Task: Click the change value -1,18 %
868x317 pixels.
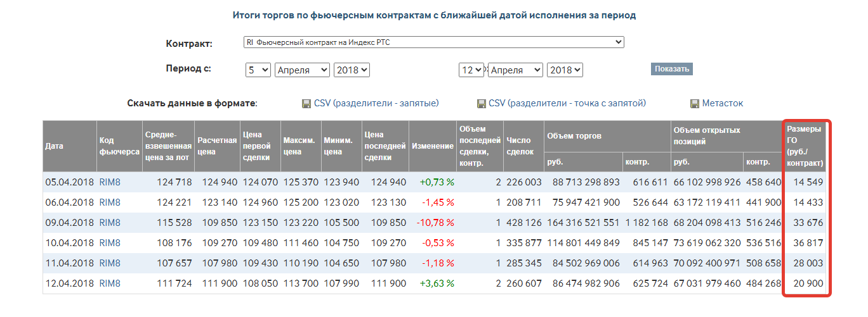Action: [x=438, y=263]
